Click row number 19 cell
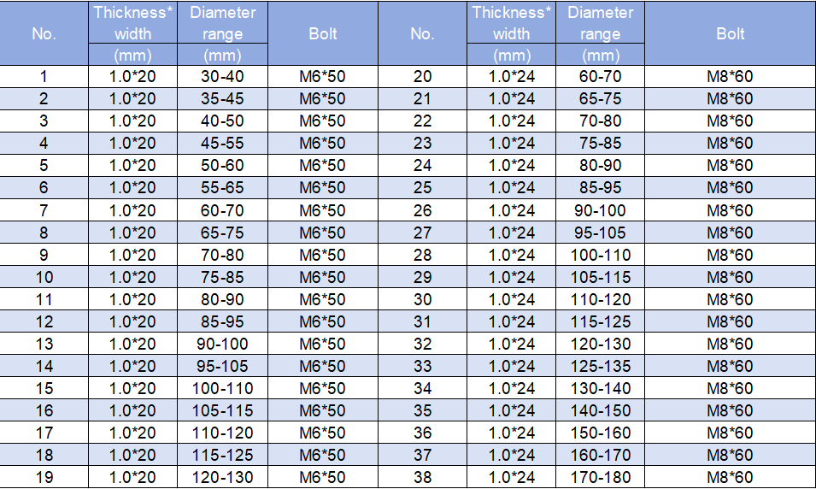Viewport: 816px width, 489px height. click(x=44, y=477)
